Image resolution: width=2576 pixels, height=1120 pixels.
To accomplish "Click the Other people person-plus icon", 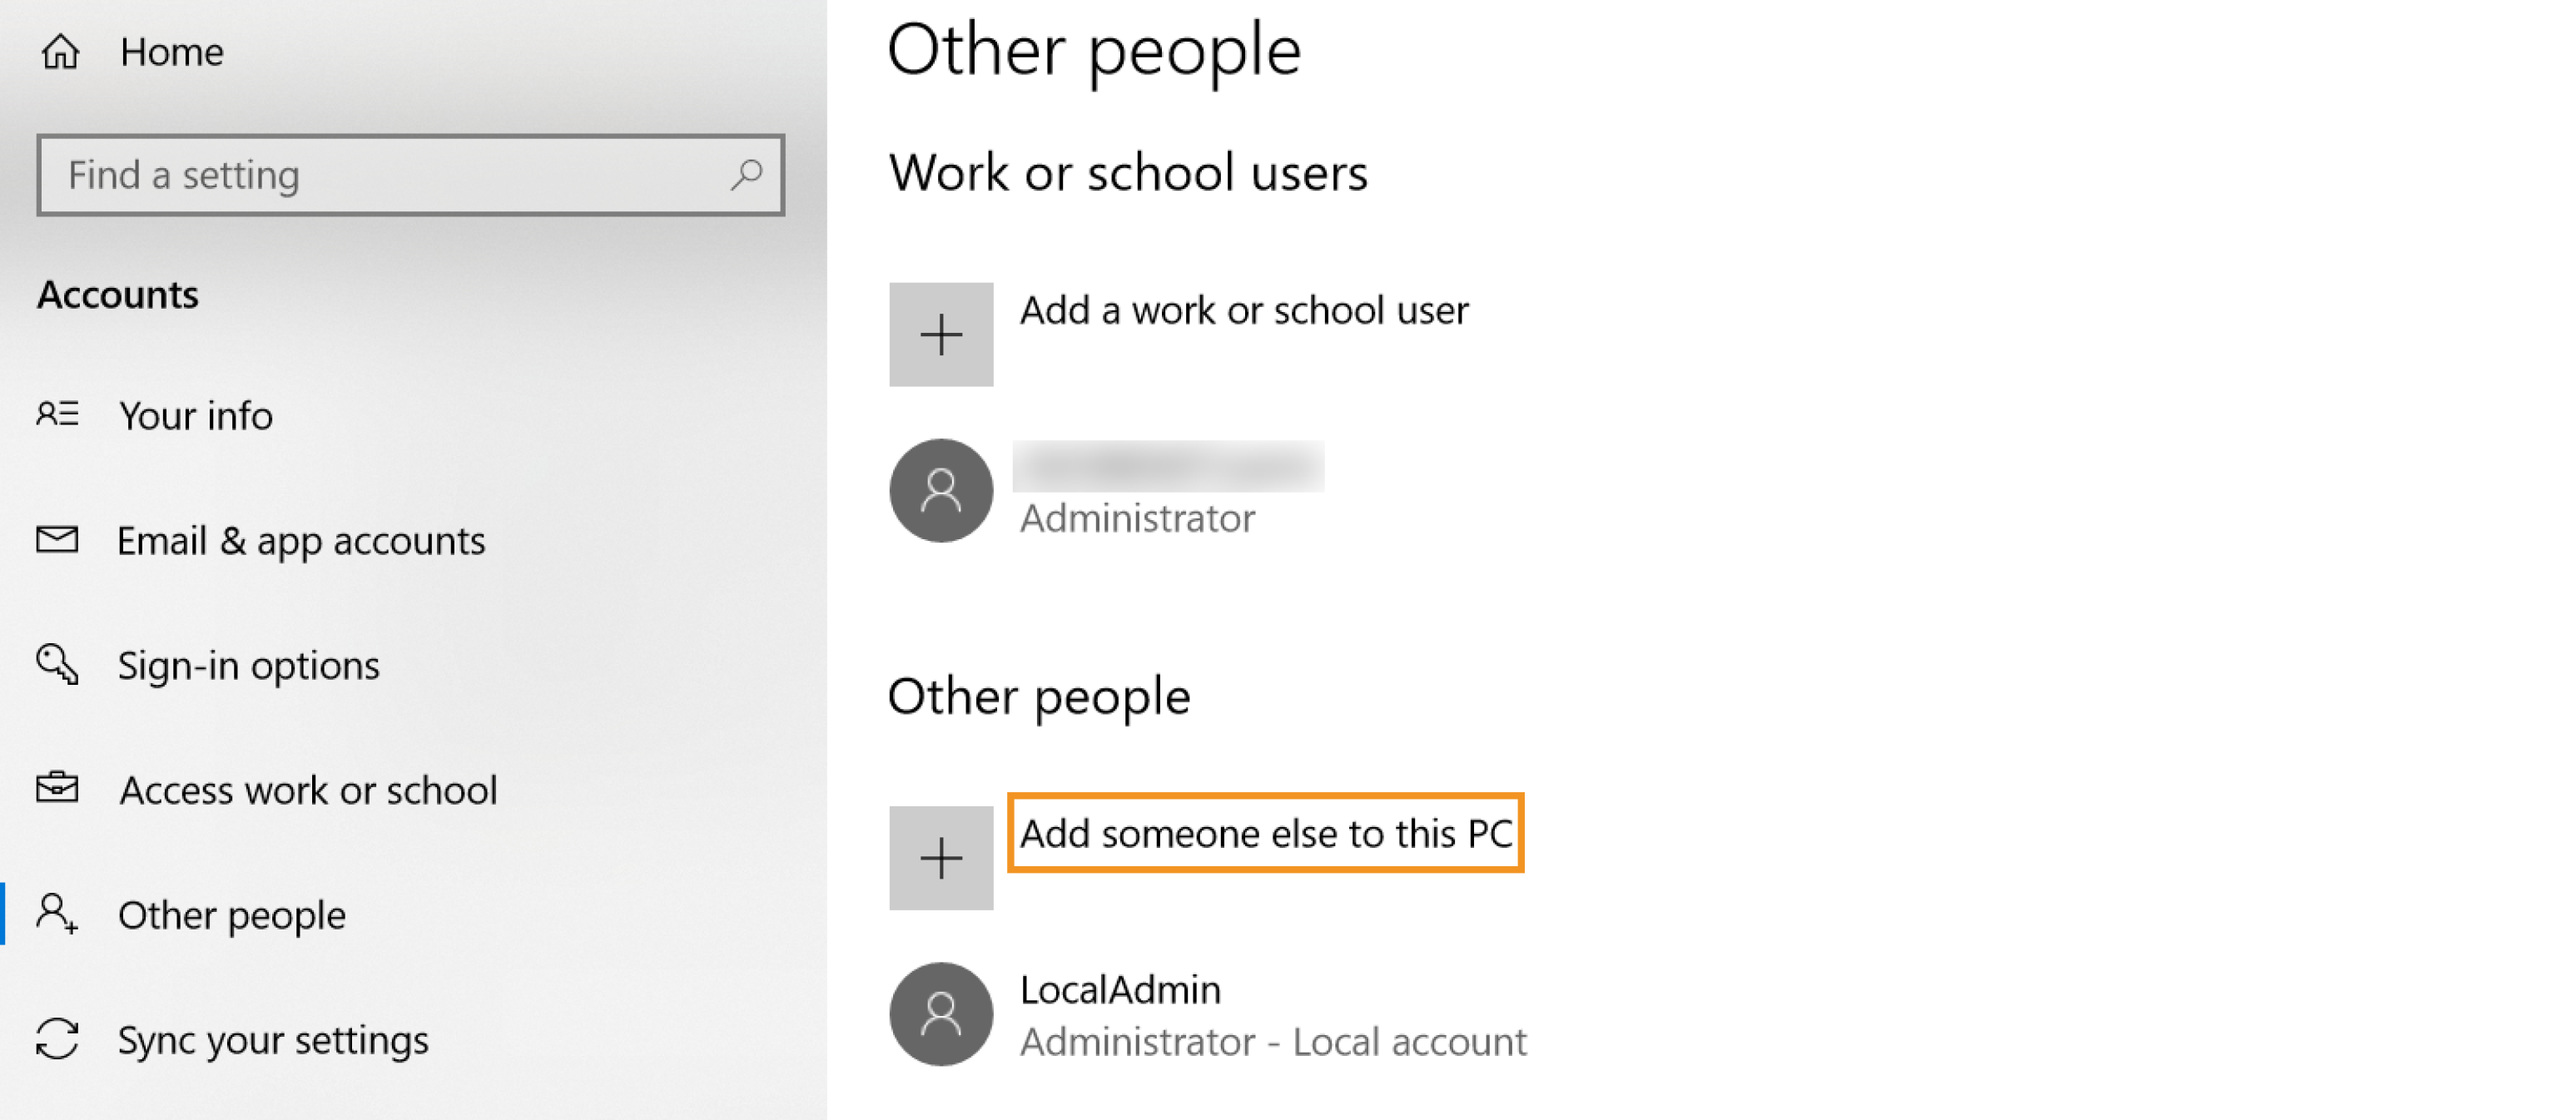I will (57, 913).
